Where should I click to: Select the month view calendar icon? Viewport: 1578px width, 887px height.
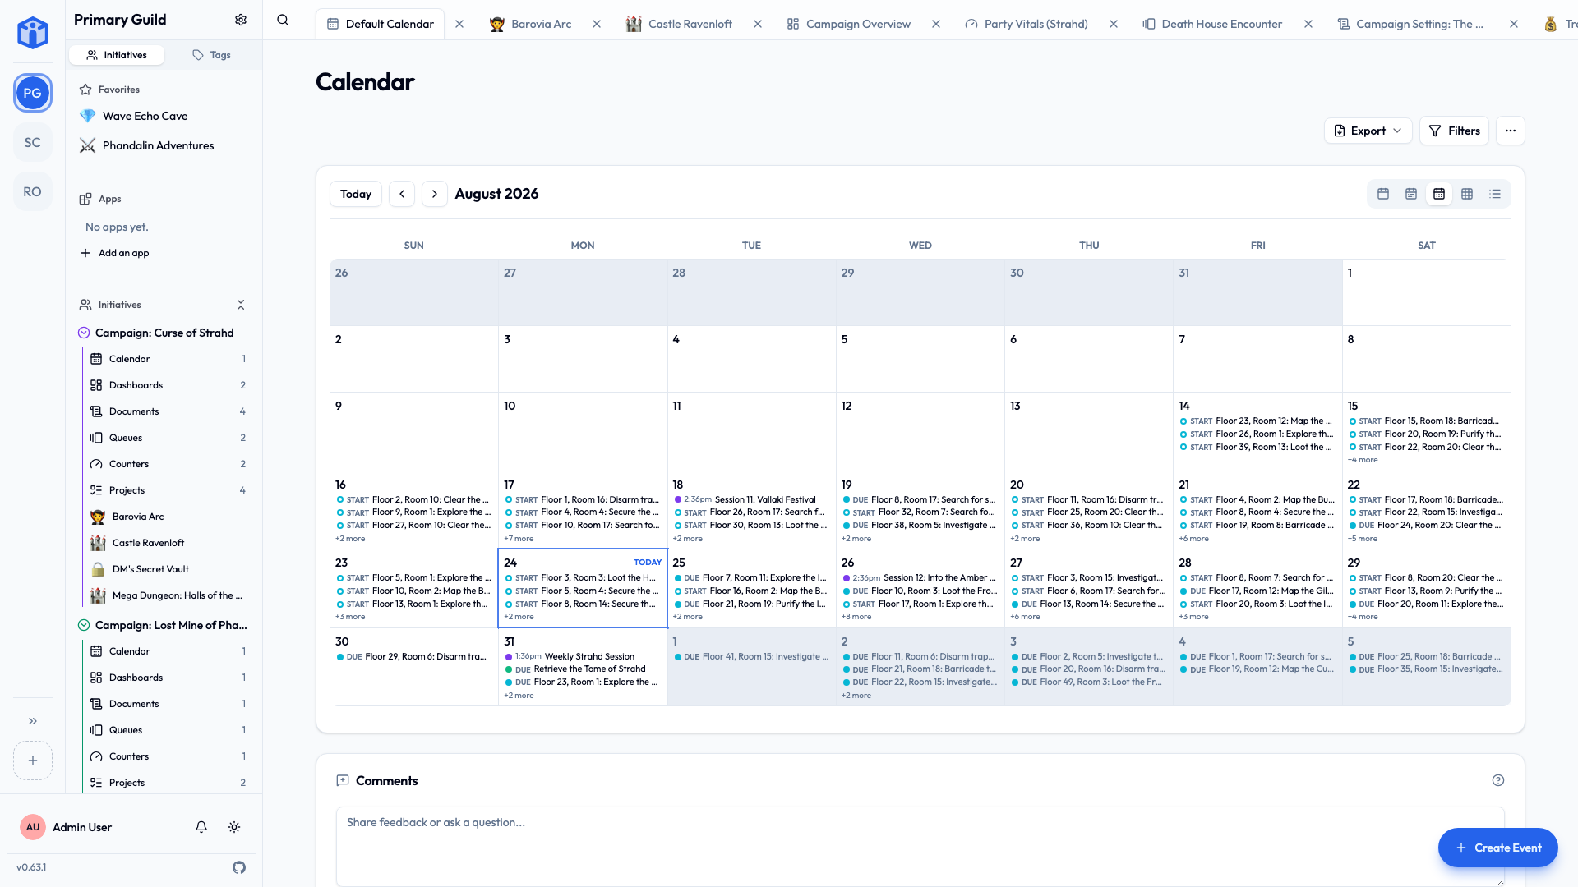tap(1439, 194)
